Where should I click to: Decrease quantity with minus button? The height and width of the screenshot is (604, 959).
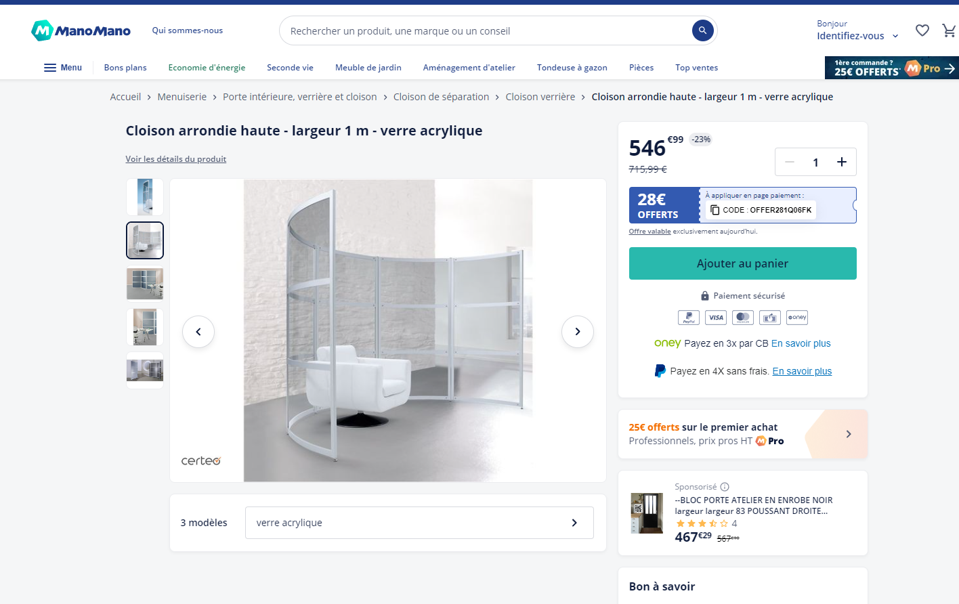pos(790,162)
